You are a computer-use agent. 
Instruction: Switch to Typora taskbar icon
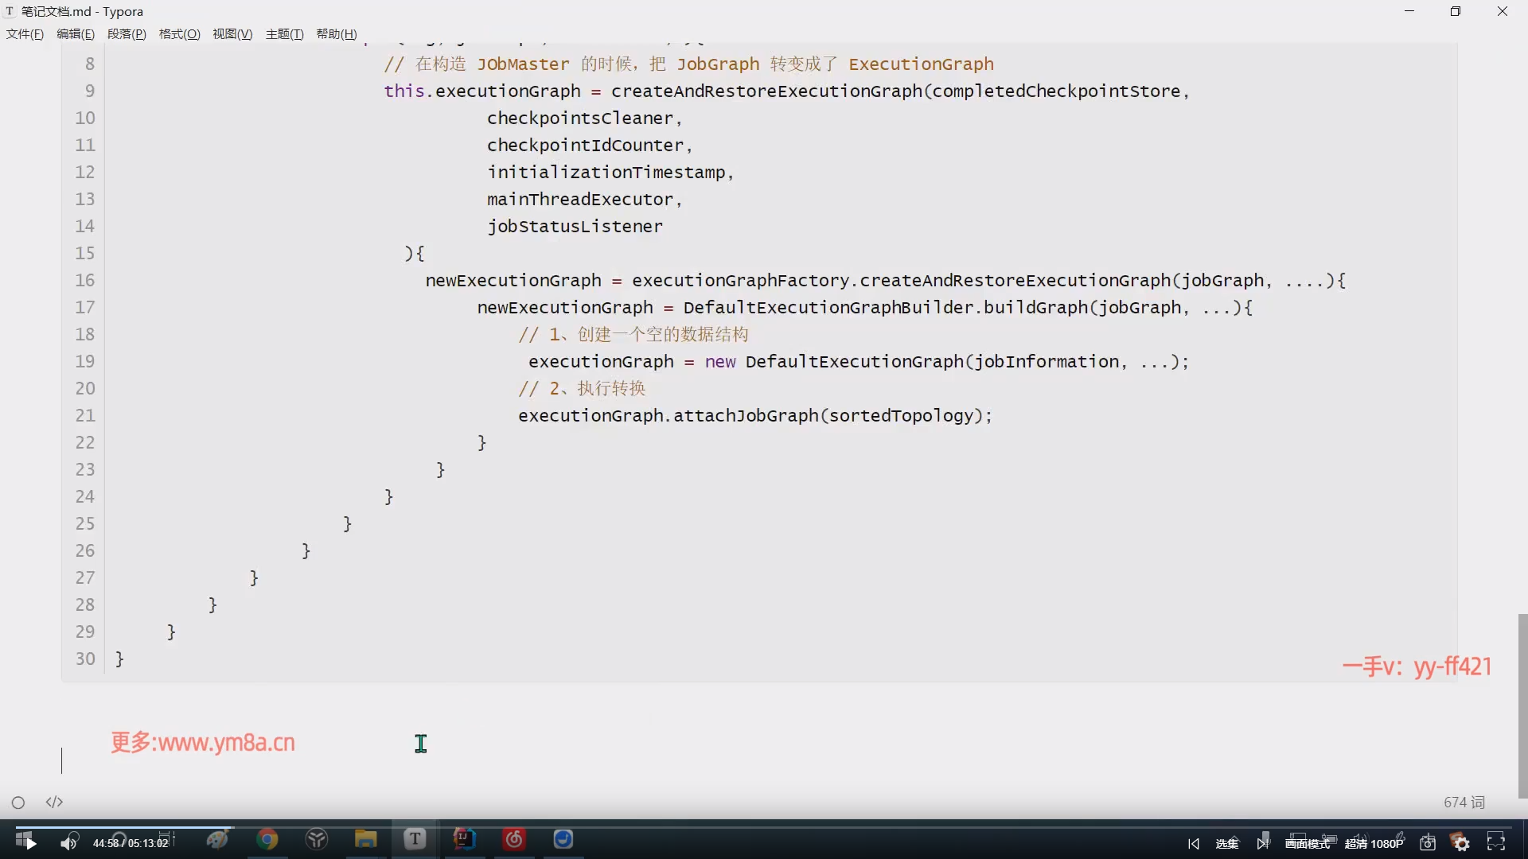415,839
